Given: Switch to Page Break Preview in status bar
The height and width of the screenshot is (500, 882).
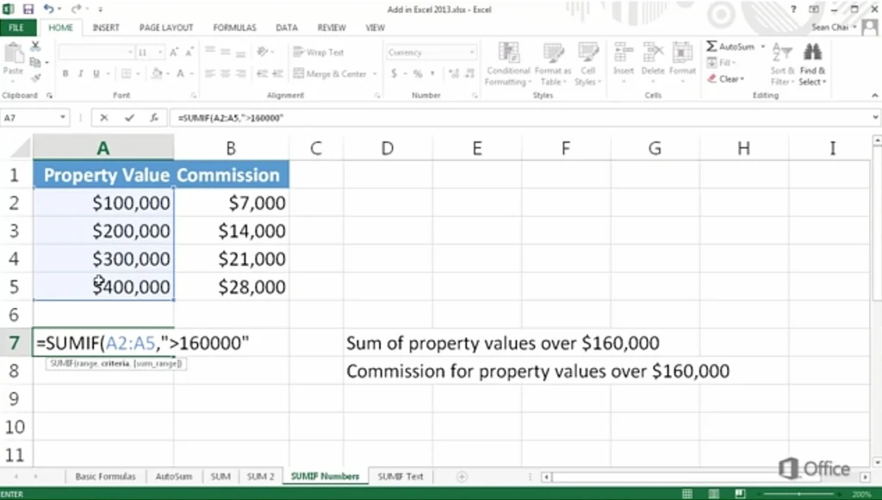Looking at the screenshot, I should point(740,494).
